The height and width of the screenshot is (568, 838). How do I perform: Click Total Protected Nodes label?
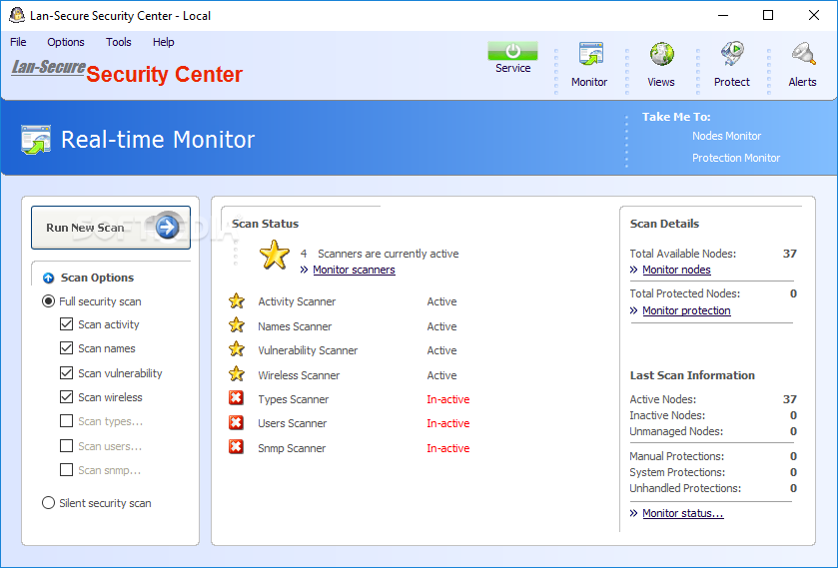[x=684, y=293]
